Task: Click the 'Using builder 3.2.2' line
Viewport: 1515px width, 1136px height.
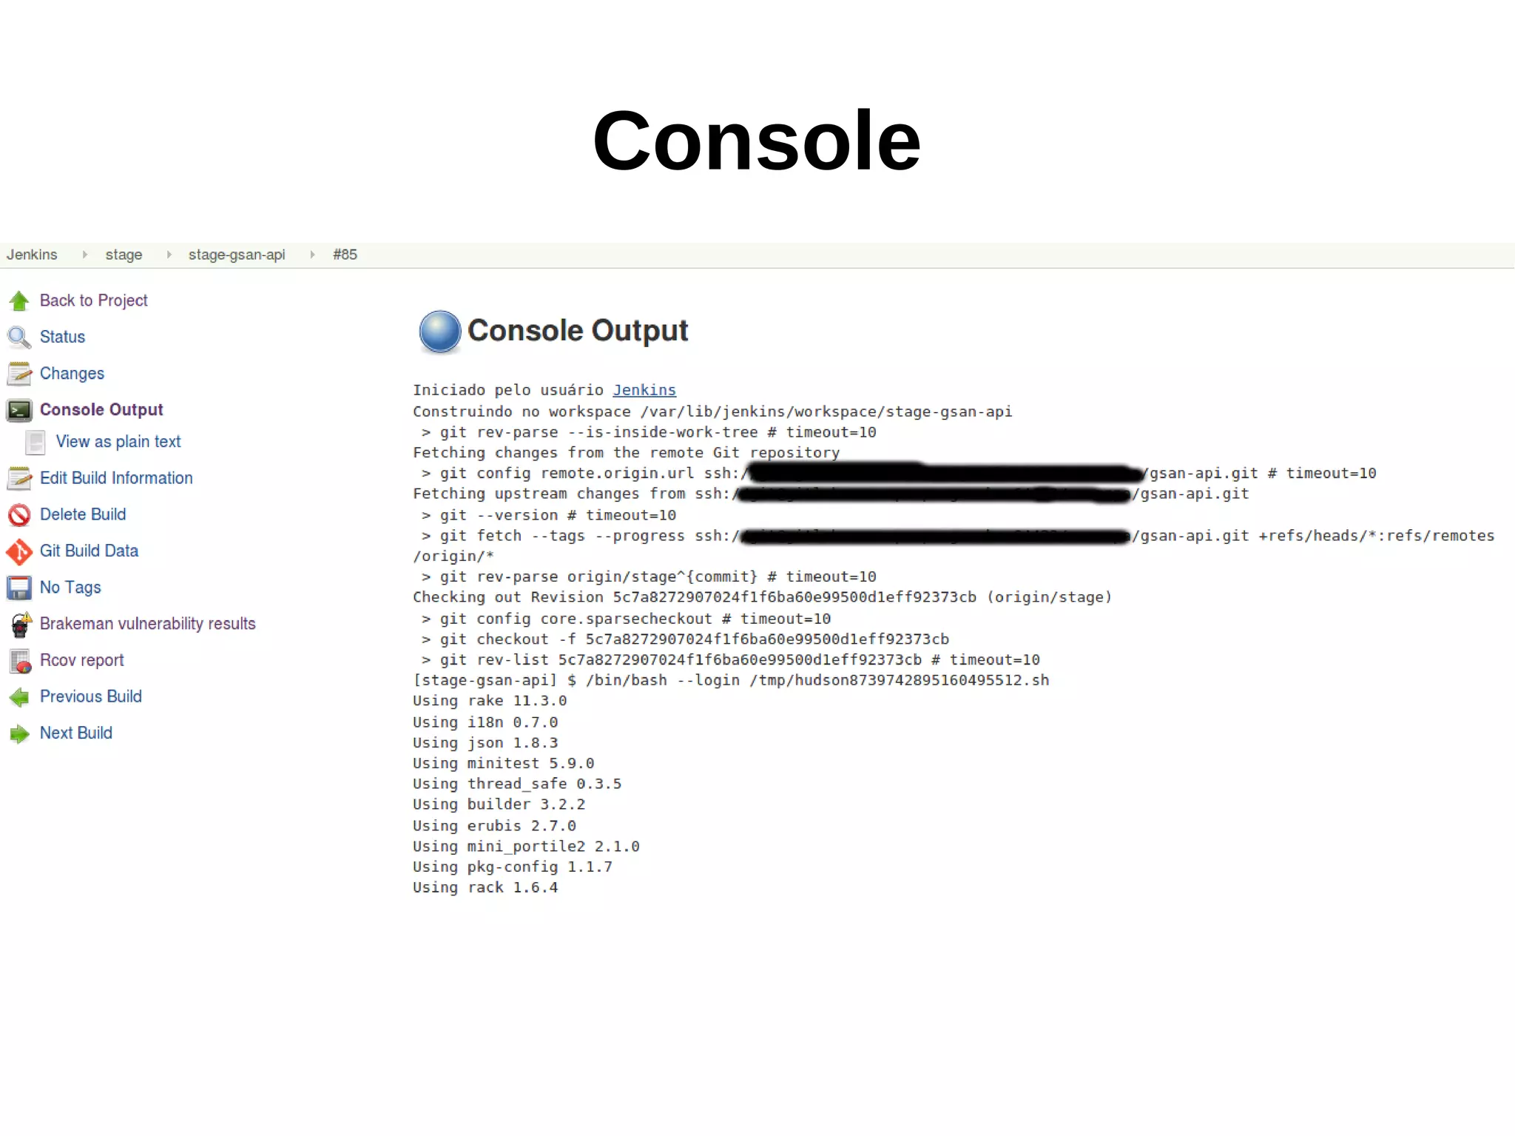Action: 499,804
